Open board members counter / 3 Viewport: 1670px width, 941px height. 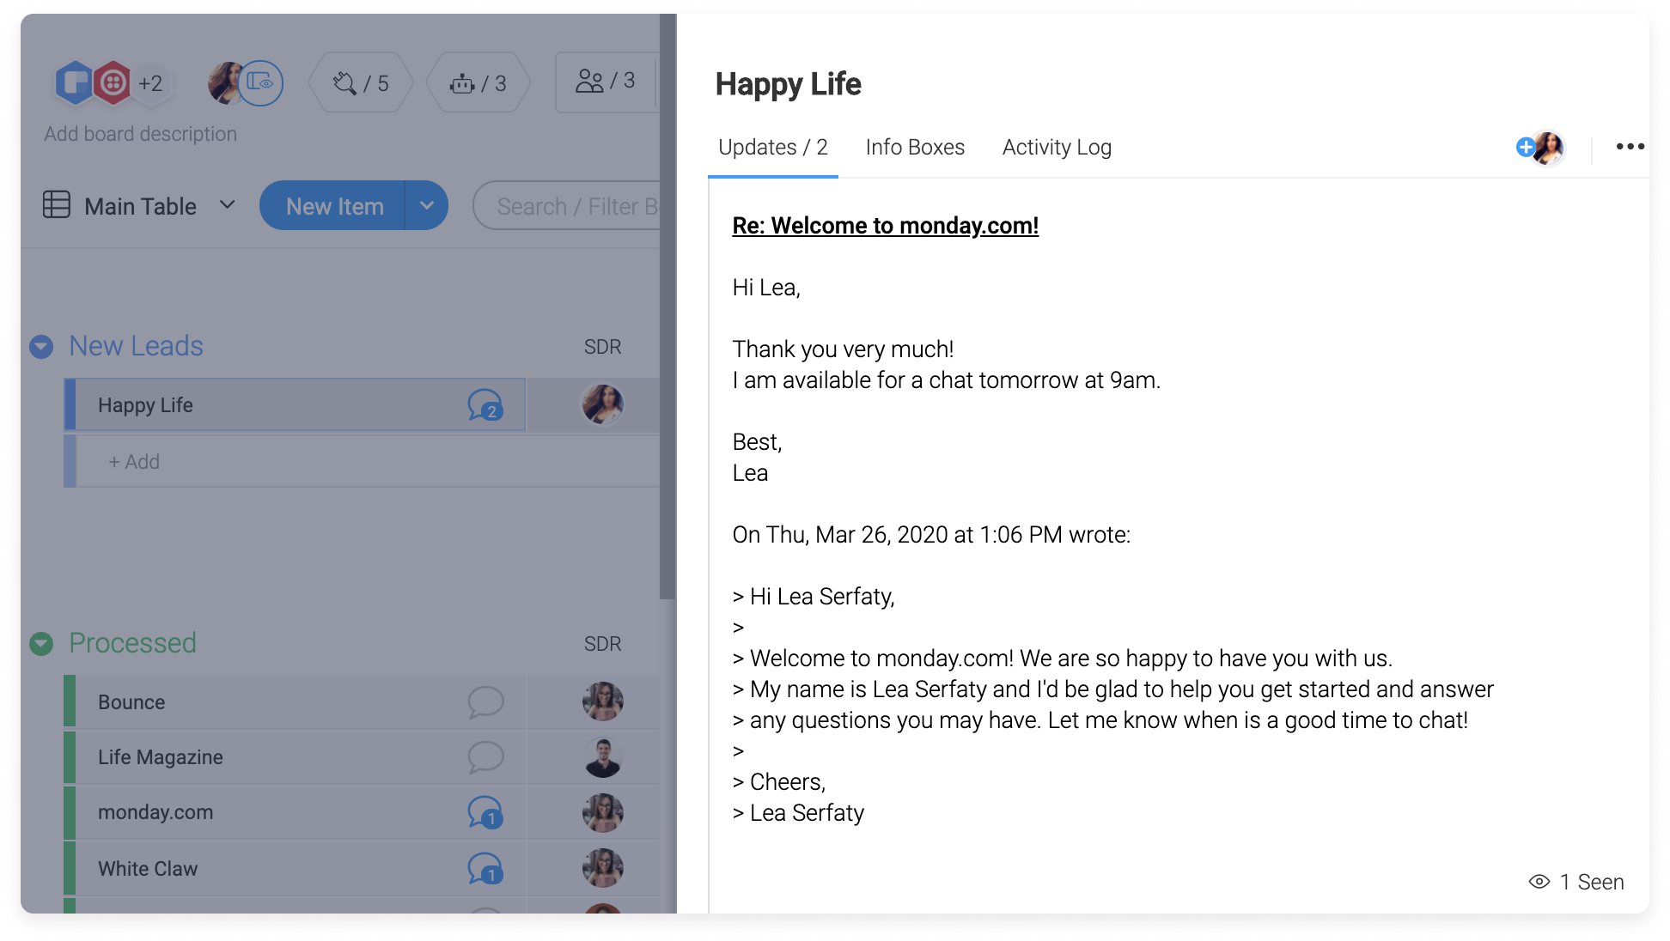[x=606, y=82]
